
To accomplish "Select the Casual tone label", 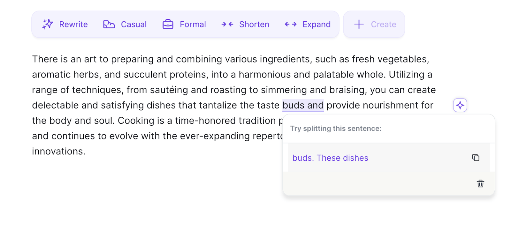I will (134, 24).
